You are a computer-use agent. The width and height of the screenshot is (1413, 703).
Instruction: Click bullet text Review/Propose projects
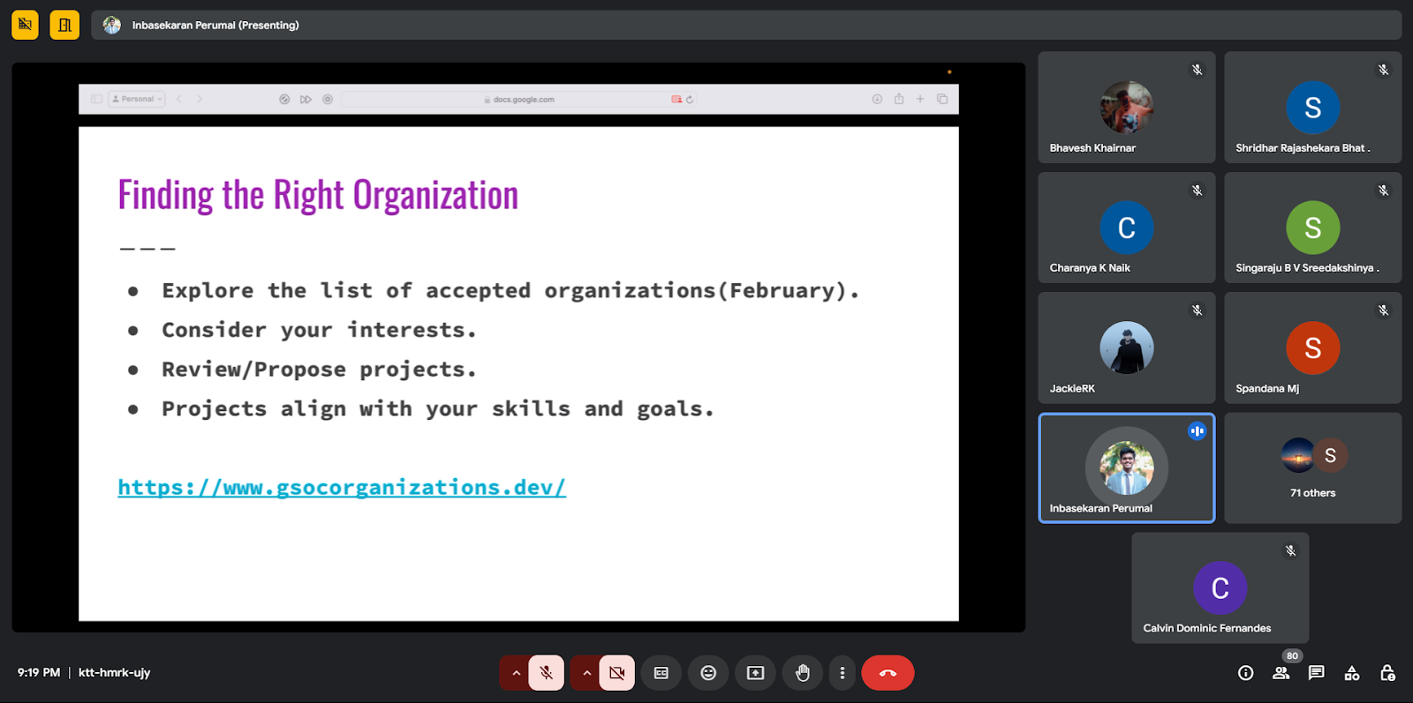point(319,370)
